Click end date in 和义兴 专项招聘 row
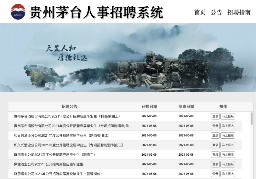Screen dimensions: 256x179 pos(186,145)
